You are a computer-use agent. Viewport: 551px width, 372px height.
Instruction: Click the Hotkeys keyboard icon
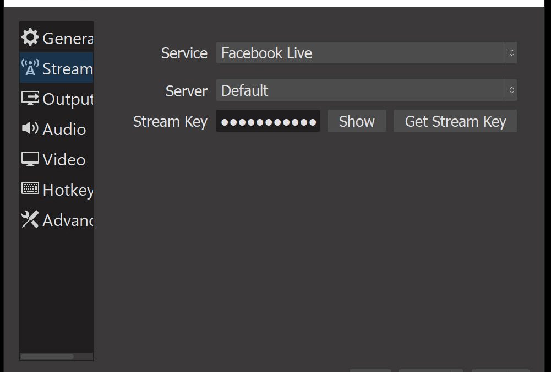coord(30,189)
